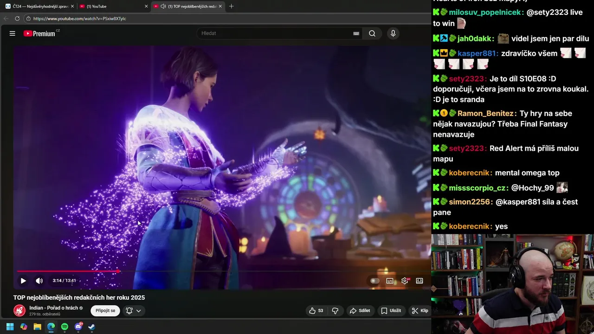Viewport: 594px width, 334px height.
Task: Create a clip with Klip button
Action: click(420, 311)
